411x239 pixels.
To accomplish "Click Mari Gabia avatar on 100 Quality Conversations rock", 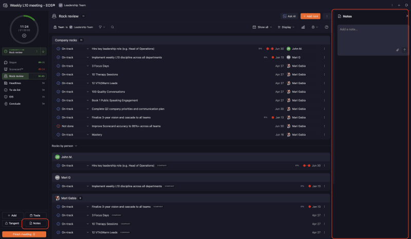I will click(288, 92).
